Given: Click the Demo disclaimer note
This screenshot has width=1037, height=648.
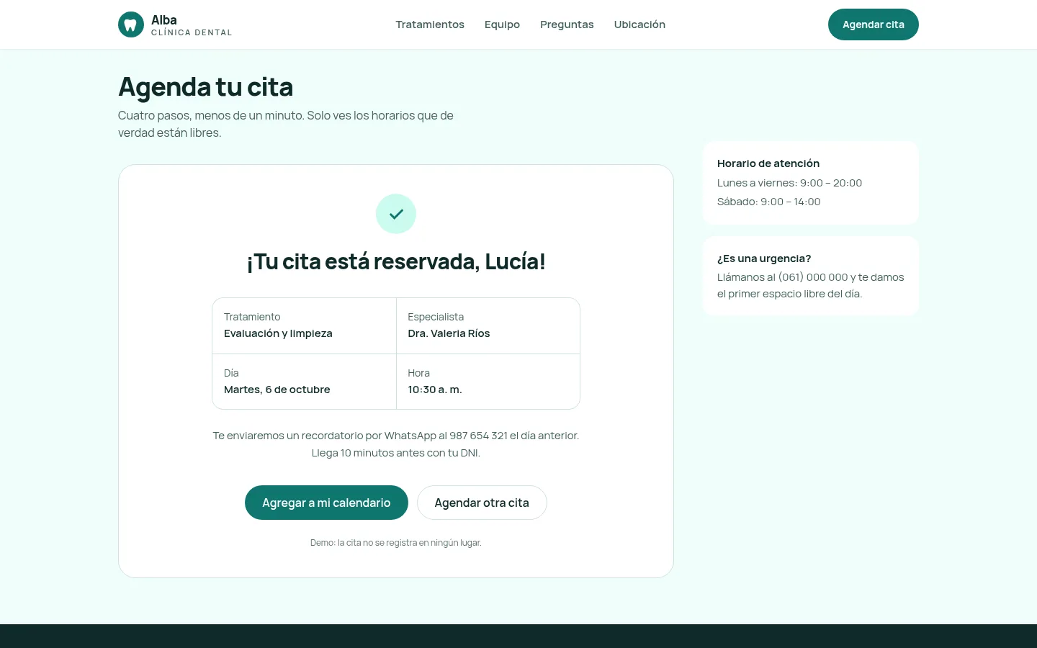Looking at the screenshot, I should click(396, 543).
